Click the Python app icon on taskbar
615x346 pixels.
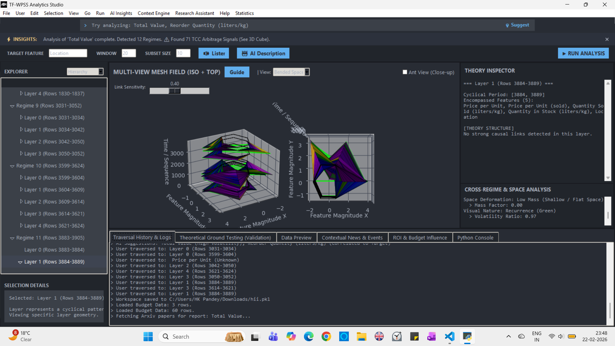[467, 336]
